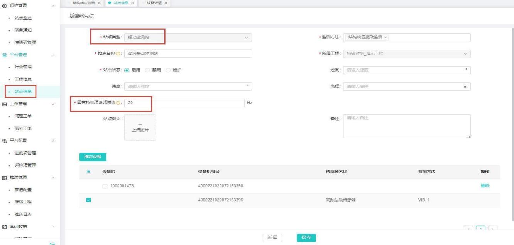
Task: Click the 推送管理 sidebar icon
Action: click(x=4, y=177)
